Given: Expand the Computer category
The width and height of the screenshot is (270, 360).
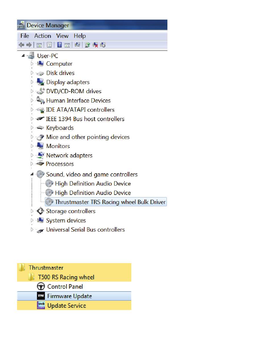Looking at the screenshot, I should 32,64.
